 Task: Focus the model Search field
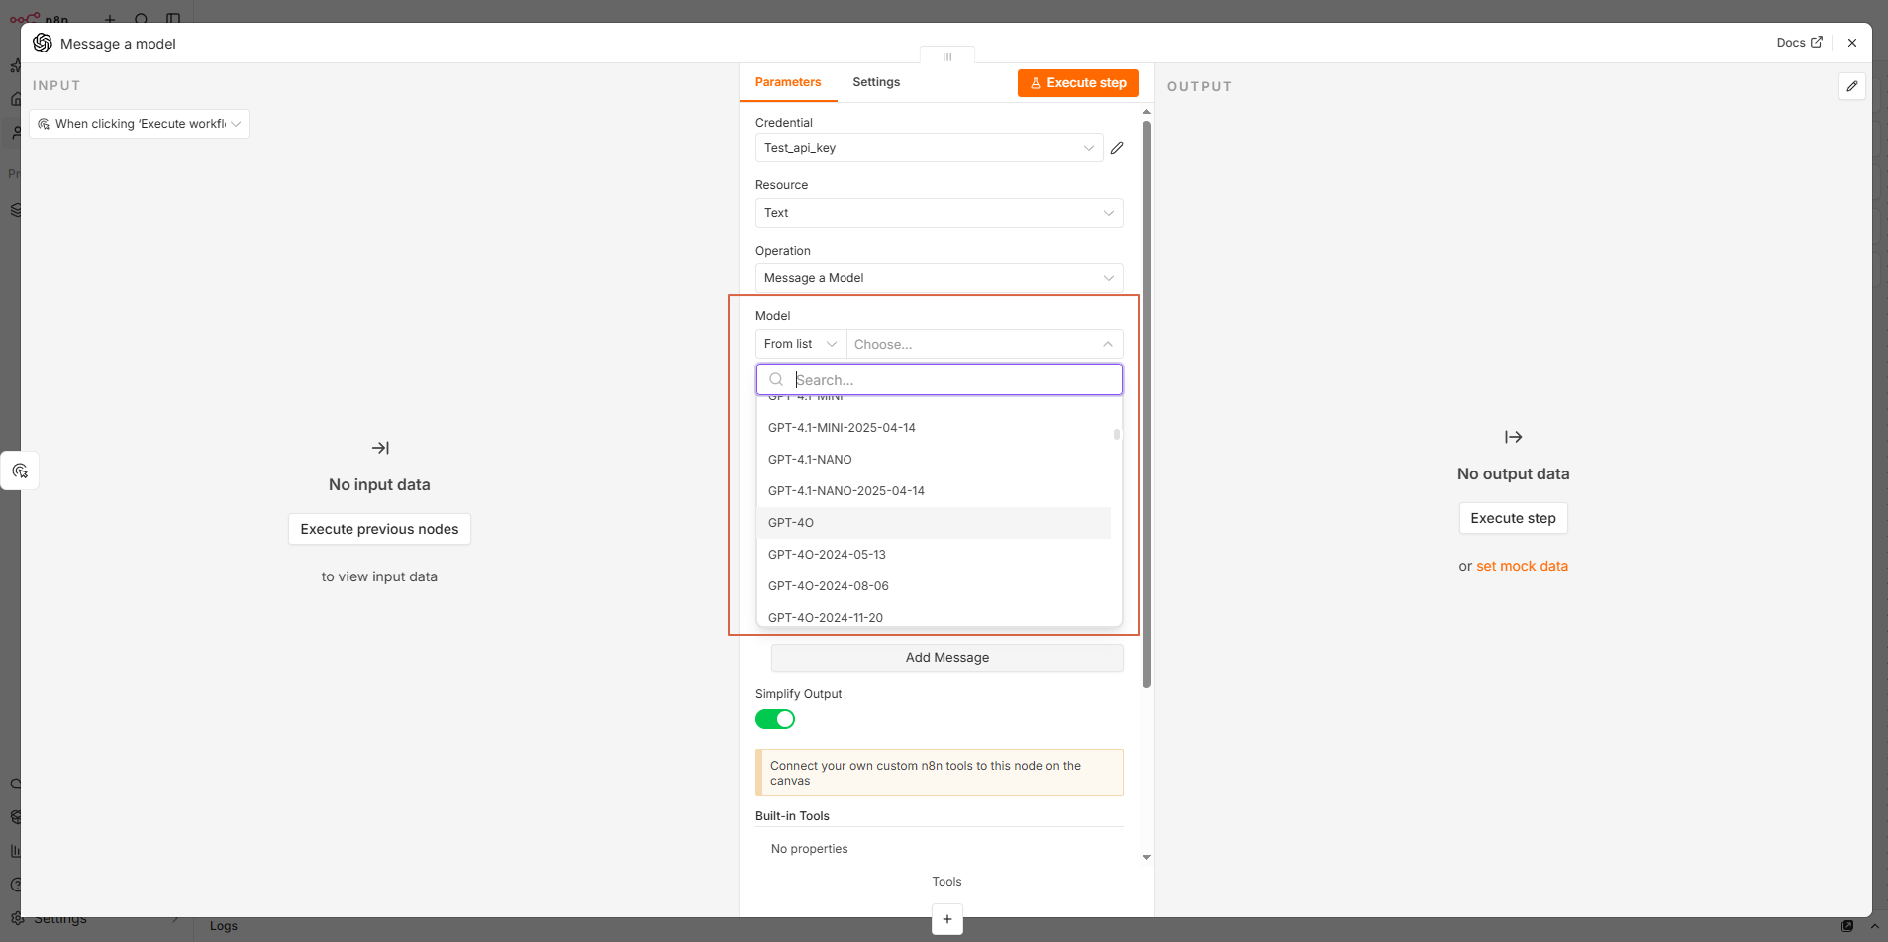click(939, 379)
